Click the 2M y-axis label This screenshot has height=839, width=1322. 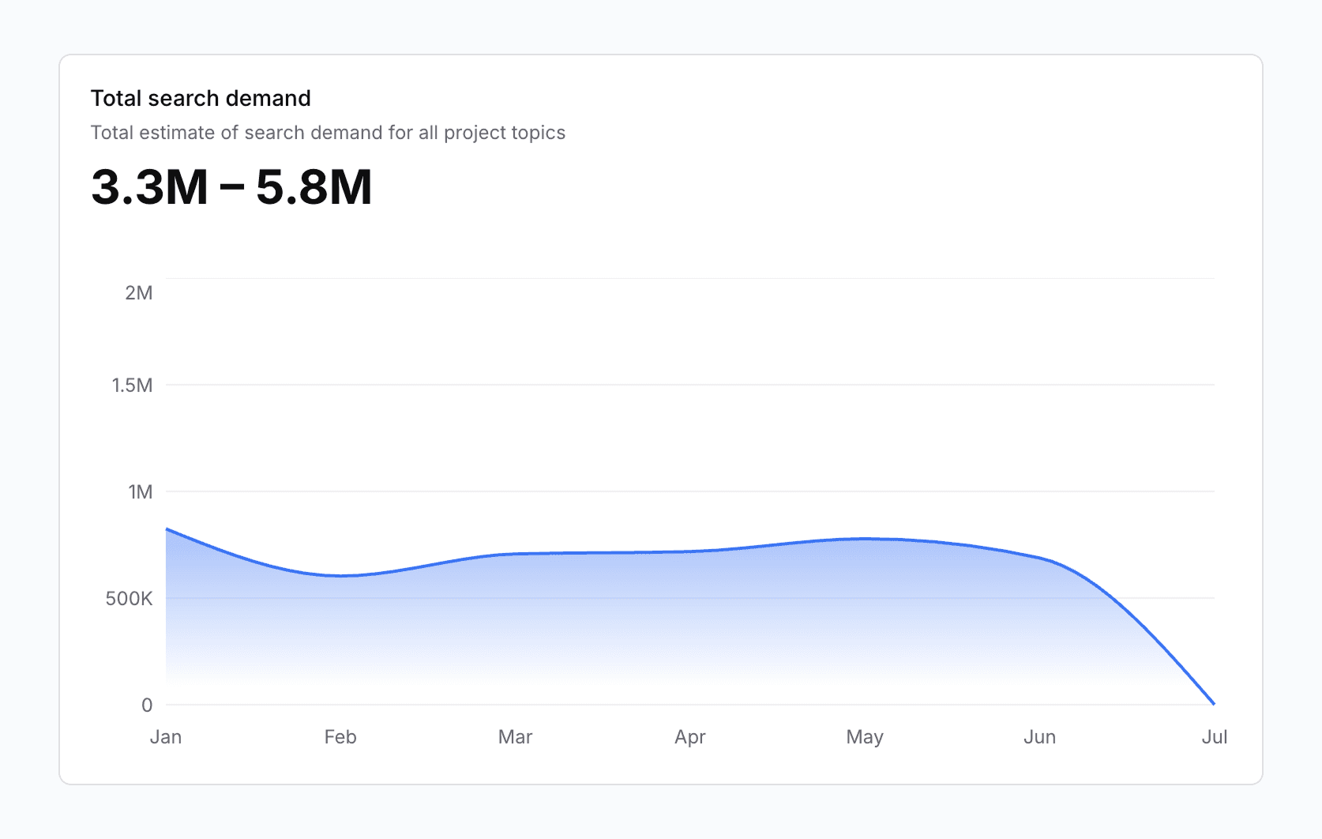140,293
